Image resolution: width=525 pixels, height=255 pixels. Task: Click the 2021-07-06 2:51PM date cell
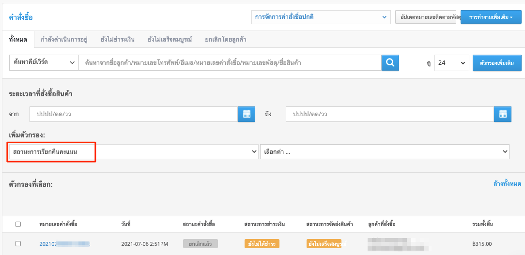[145, 244]
